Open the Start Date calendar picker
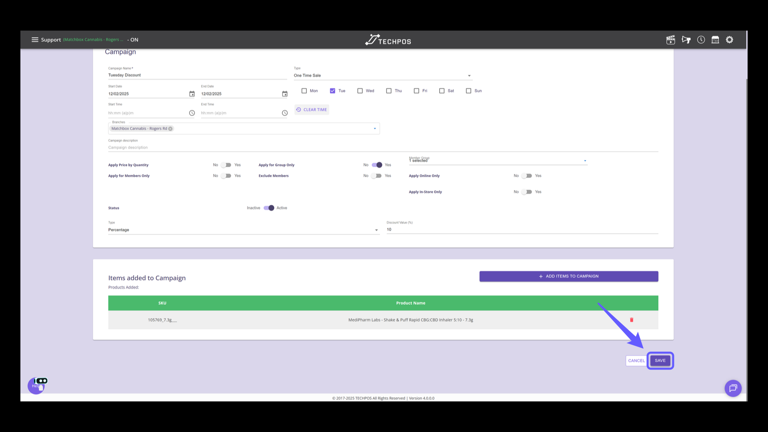Viewport: 768px width, 432px height. click(192, 94)
